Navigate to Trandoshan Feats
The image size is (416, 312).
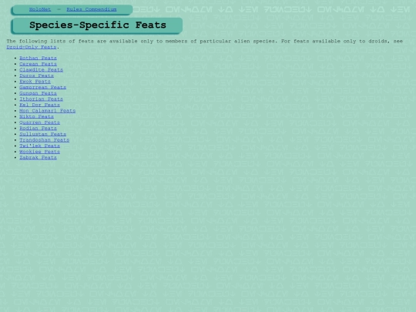[x=45, y=139]
